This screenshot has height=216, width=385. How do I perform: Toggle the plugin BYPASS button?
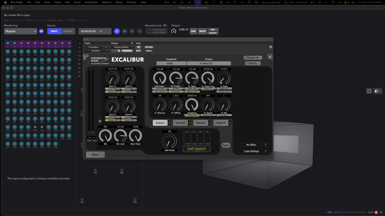tap(149, 47)
